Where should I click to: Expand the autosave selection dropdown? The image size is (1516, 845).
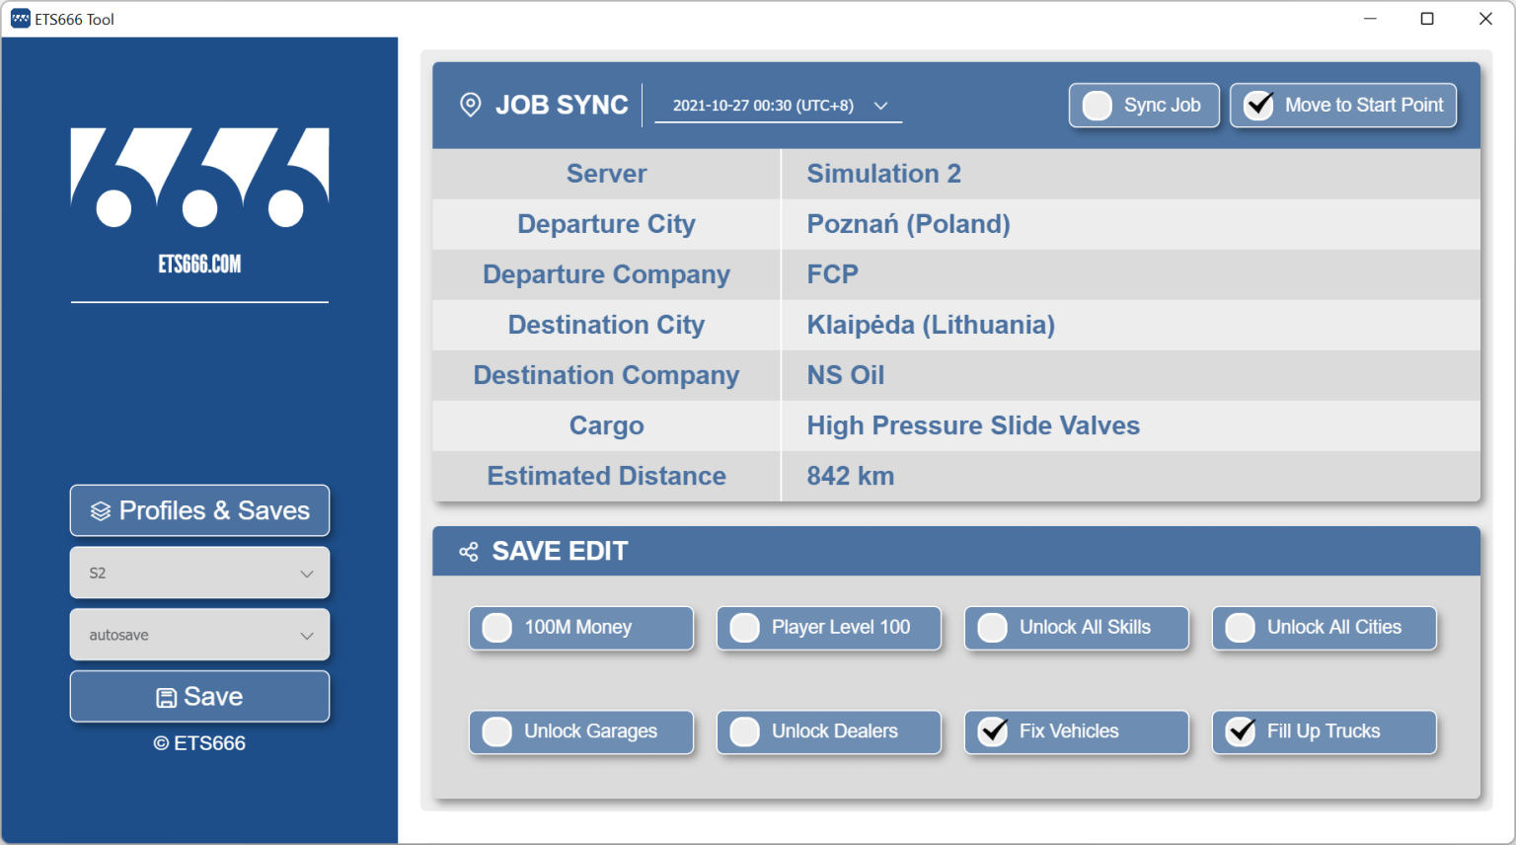[x=199, y=635]
